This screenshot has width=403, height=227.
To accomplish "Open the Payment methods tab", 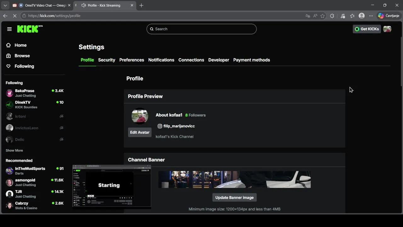I will [252, 60].
